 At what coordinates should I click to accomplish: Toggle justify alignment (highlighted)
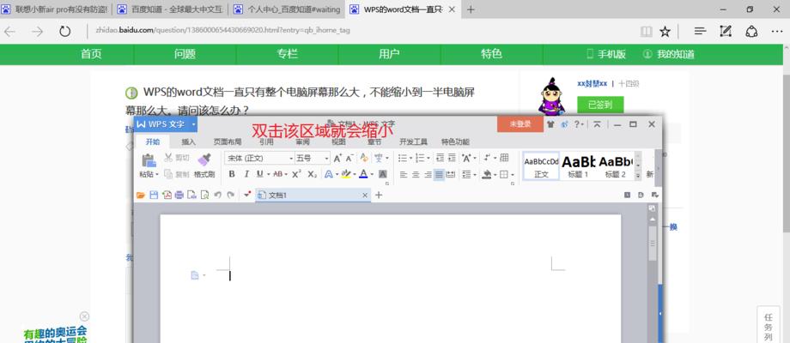pyautogui.click(x=439, y=175)
